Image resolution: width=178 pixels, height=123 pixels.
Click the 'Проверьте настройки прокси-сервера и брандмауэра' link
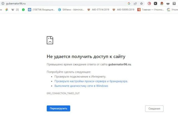pyautogui.click(x=91, y=81)
